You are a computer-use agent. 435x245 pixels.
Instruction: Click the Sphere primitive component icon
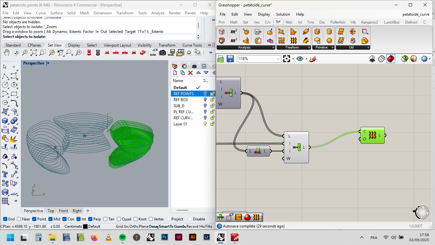[x=329, y=41]
